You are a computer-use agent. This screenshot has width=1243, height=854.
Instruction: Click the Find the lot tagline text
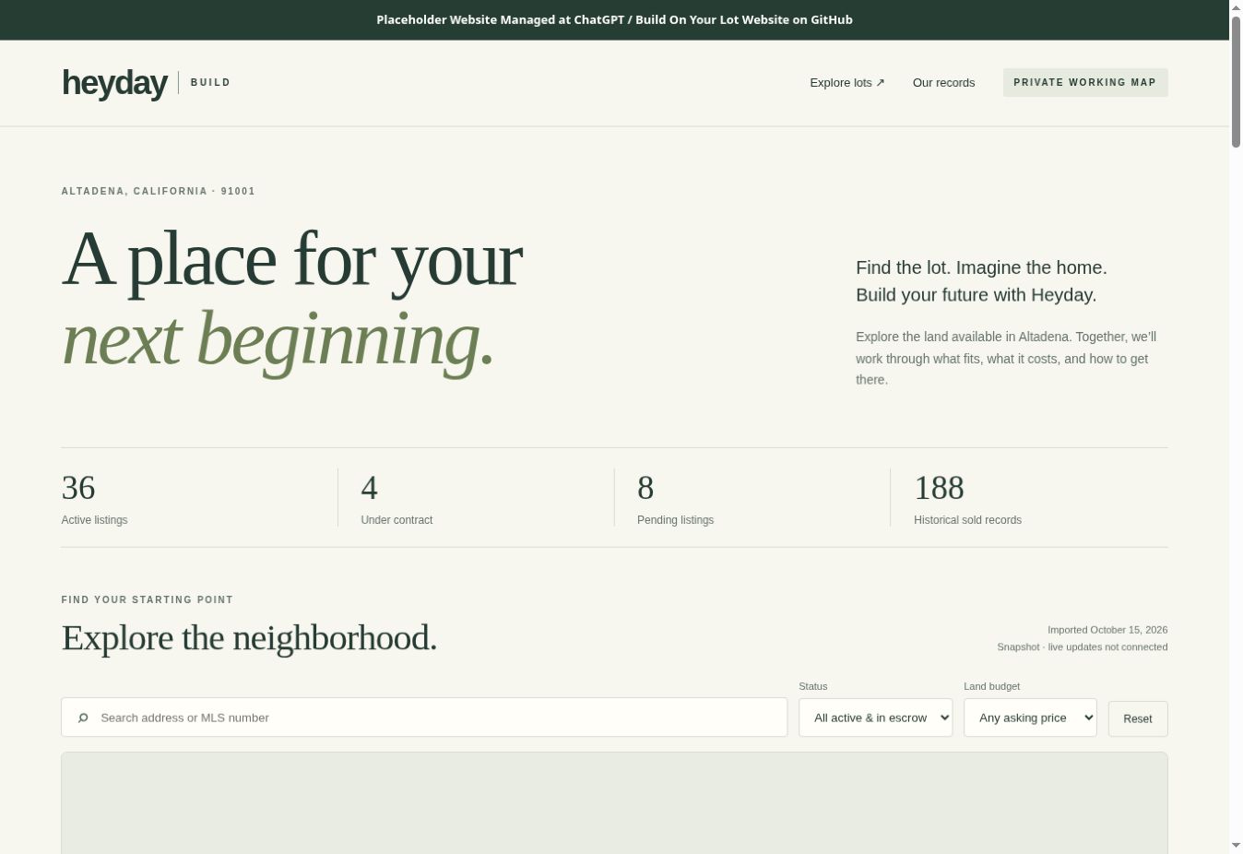point(981,281)
